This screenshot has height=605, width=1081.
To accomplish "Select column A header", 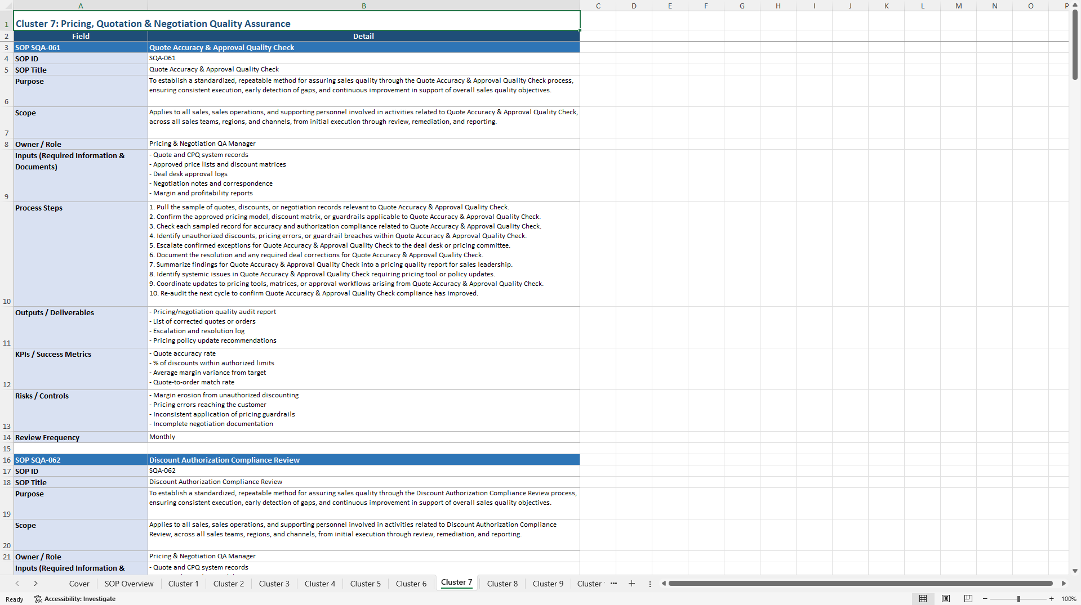I will click(x=81, y=6).
